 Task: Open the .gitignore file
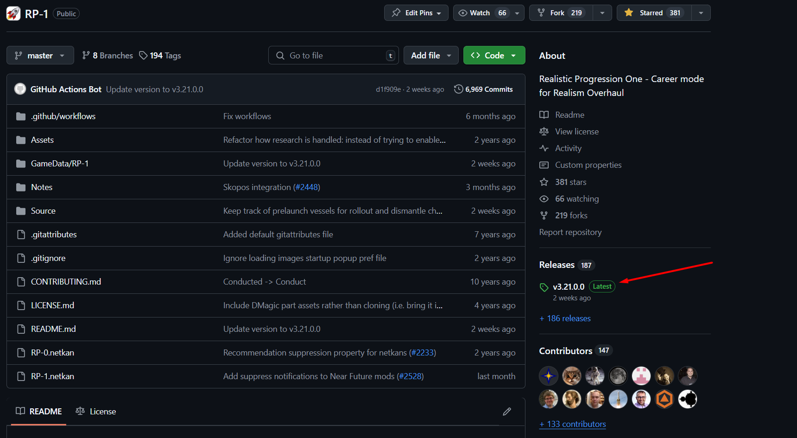coord(48,258)
